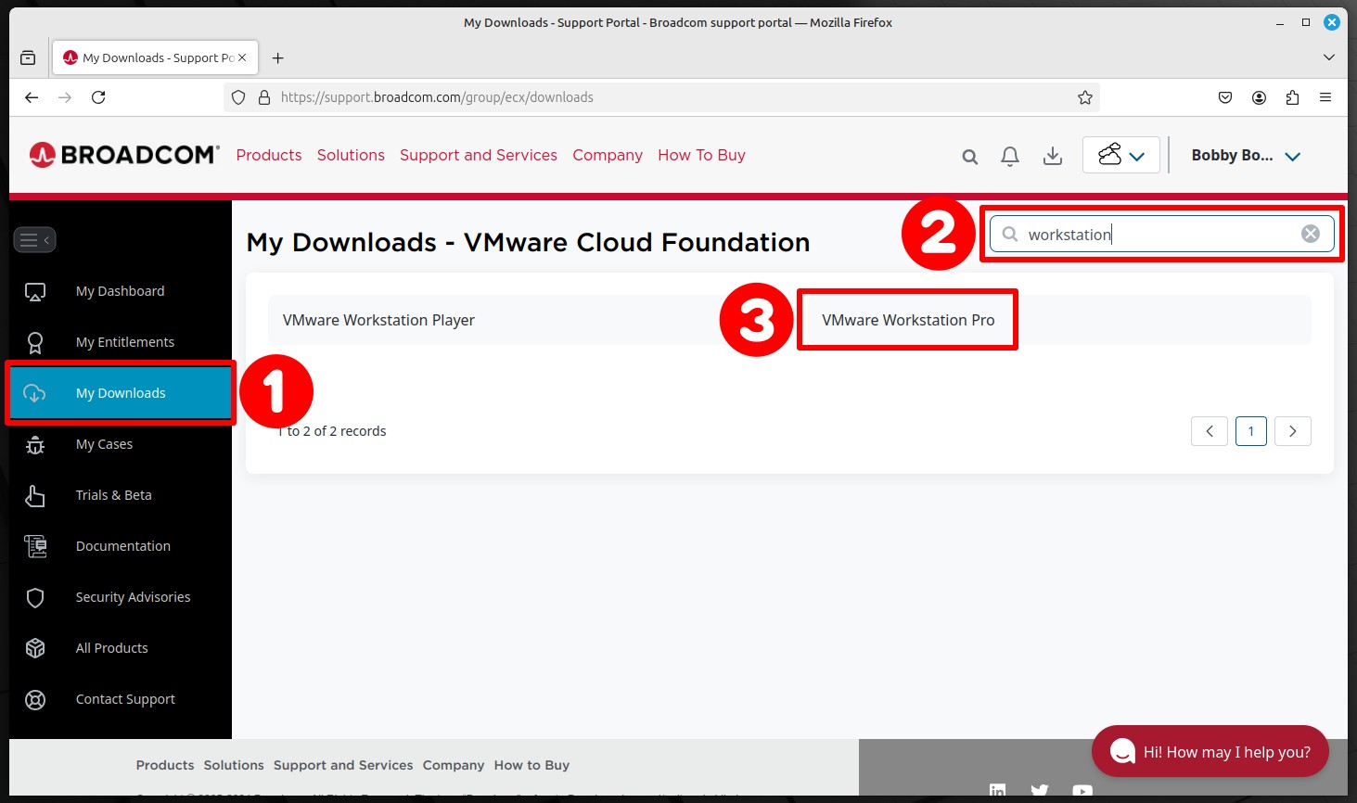Click the footer Company link
The height and width of the screenshot is (803, 1357).
click(454, 765)
